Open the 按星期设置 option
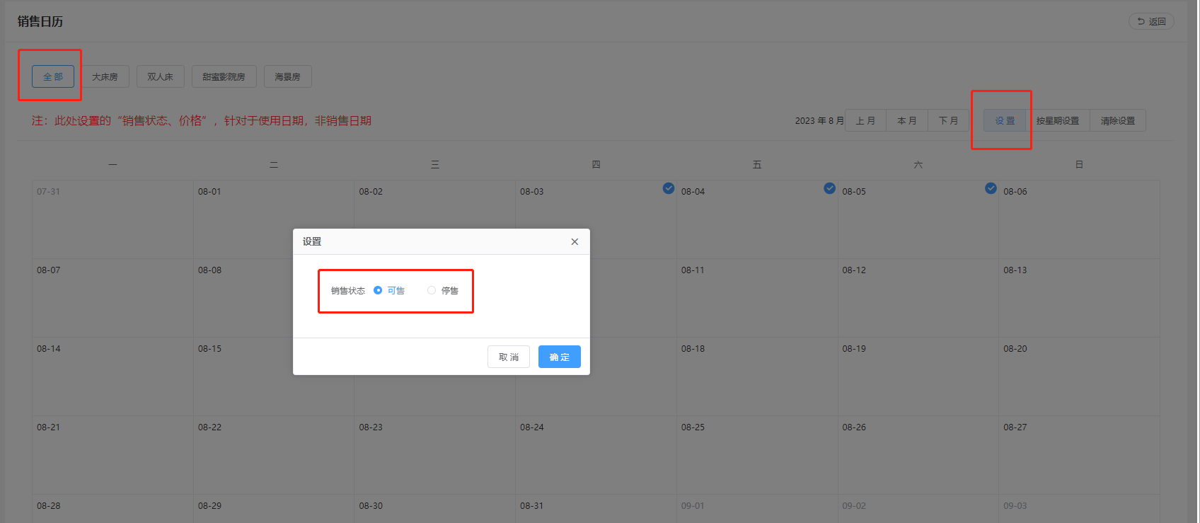 (x=1058, y=120)
